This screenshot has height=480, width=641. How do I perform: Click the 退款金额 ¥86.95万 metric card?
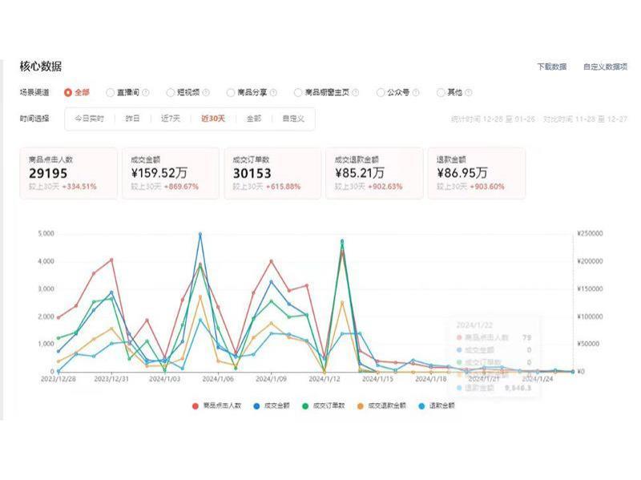476,173
